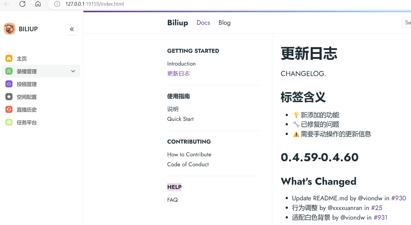Open 主页 via the home icon
This screenshot has width=411, height=225.
click(x=9, y=58)
